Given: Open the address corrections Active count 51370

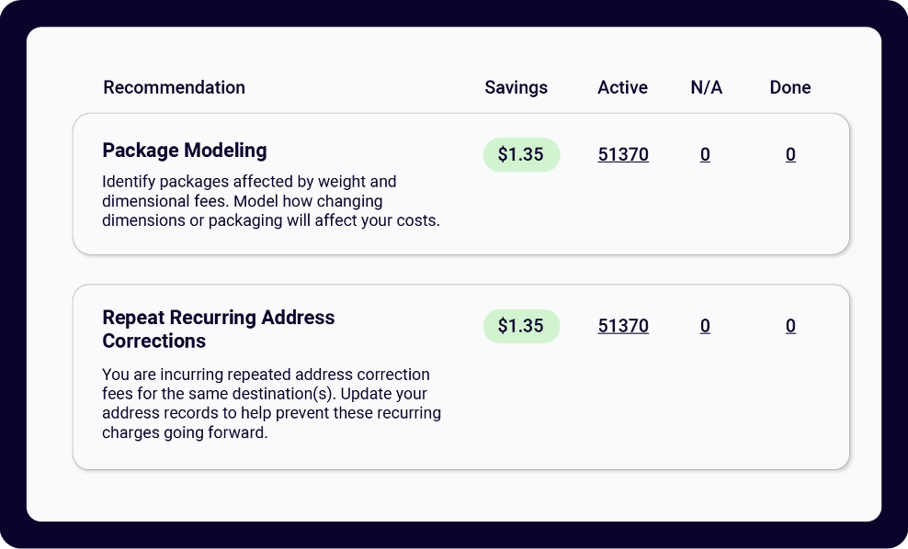Looking at the screenshot, I should pos(623,326).
